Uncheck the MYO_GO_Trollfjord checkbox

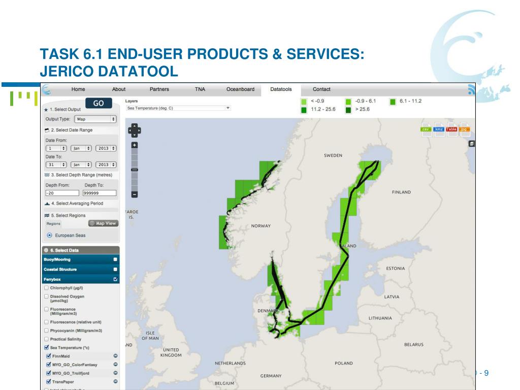point(49,373)
